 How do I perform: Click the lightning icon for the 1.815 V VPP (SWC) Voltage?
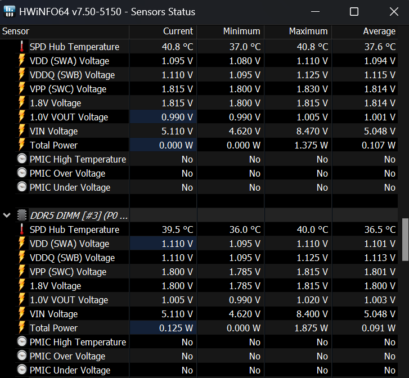pyautogui.click(x=22, y=89)
